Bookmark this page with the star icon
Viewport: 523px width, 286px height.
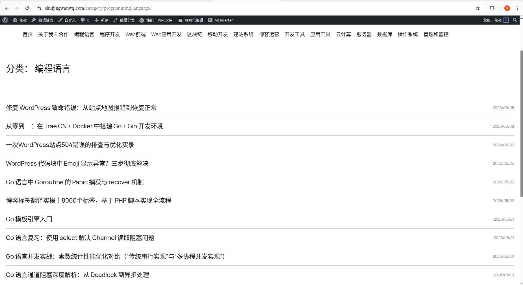click(x=478, y=8)
